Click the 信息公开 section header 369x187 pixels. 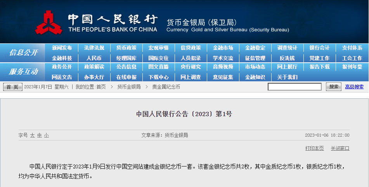[x=23, y=52]
